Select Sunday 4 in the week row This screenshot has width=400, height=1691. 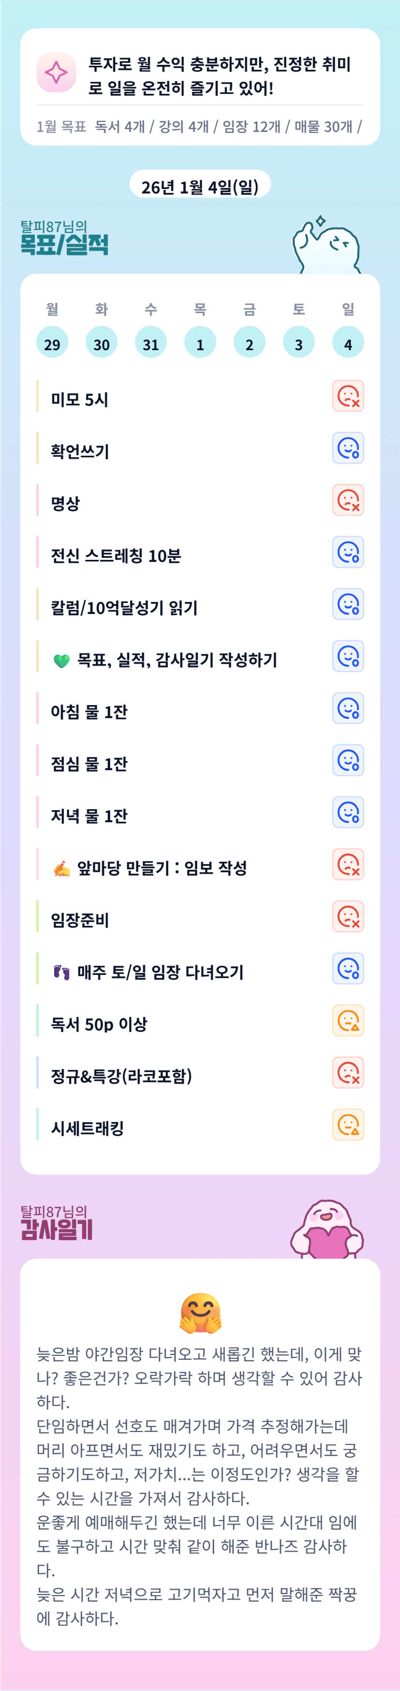point(348,343)
